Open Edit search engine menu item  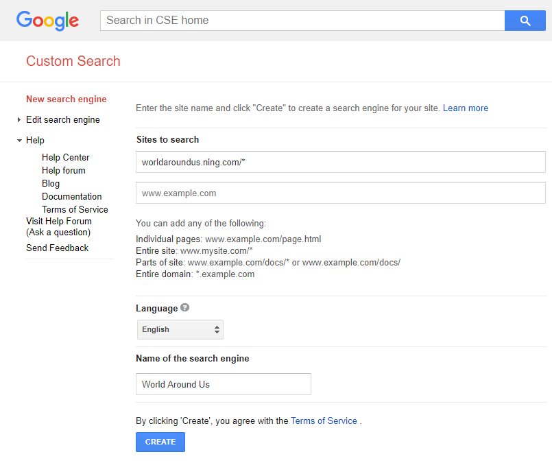[x=63, y=120]
